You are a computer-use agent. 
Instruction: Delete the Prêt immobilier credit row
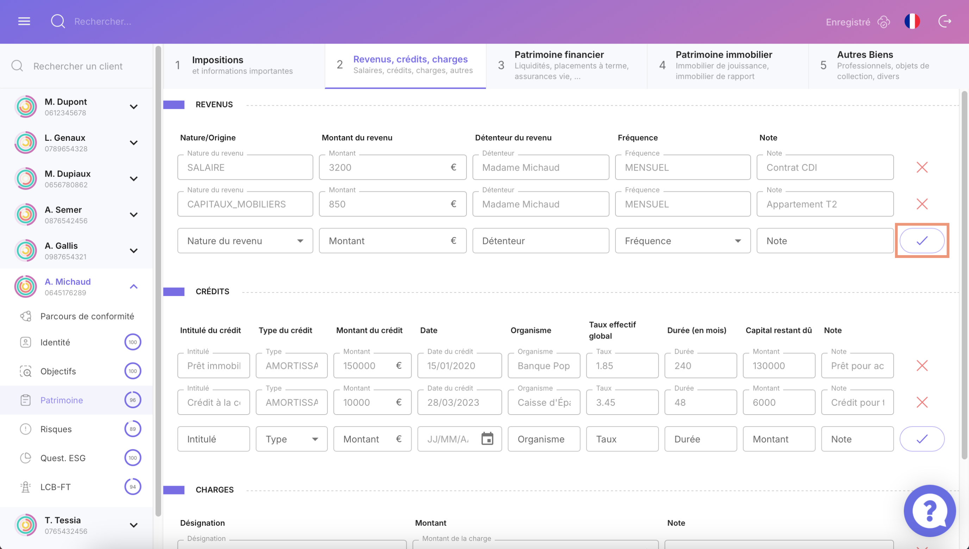(922, 365)
